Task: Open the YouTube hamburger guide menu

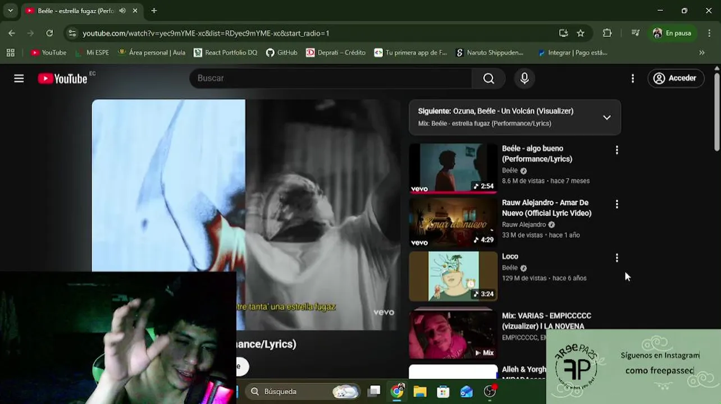Action: (x=19, y=79)
